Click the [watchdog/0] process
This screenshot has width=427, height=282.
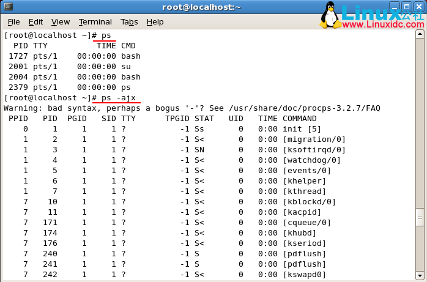312,160
